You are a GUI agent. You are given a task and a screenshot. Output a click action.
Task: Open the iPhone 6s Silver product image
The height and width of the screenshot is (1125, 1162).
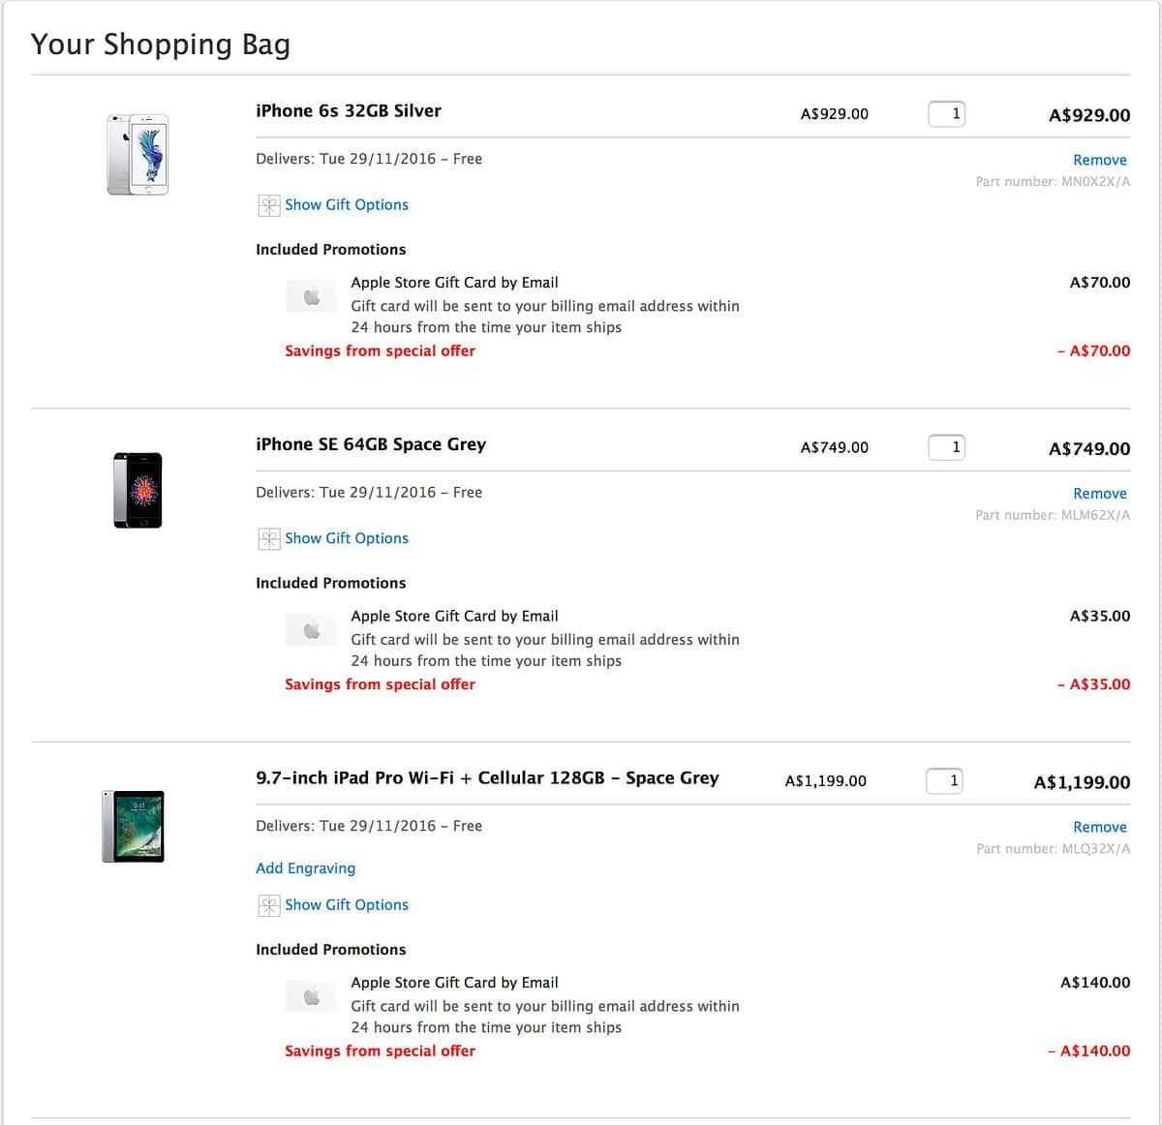point(138,155)
